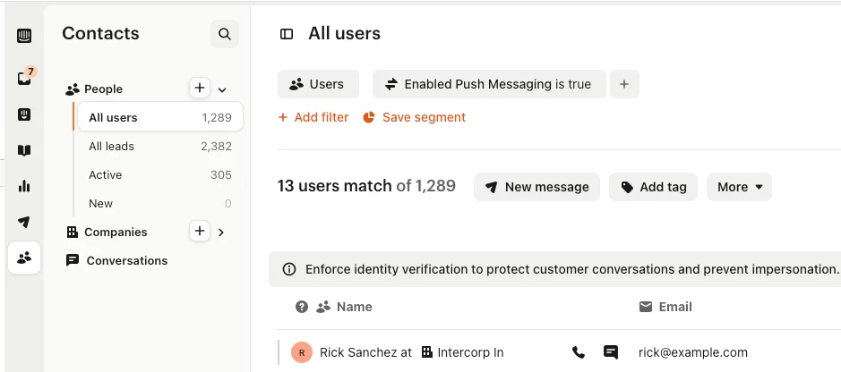Select the All leads segment

pyautogui.click(x=159, y=146)
